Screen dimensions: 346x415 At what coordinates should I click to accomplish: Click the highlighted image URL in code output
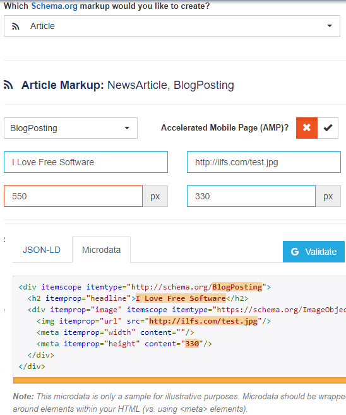click(203, 321)
